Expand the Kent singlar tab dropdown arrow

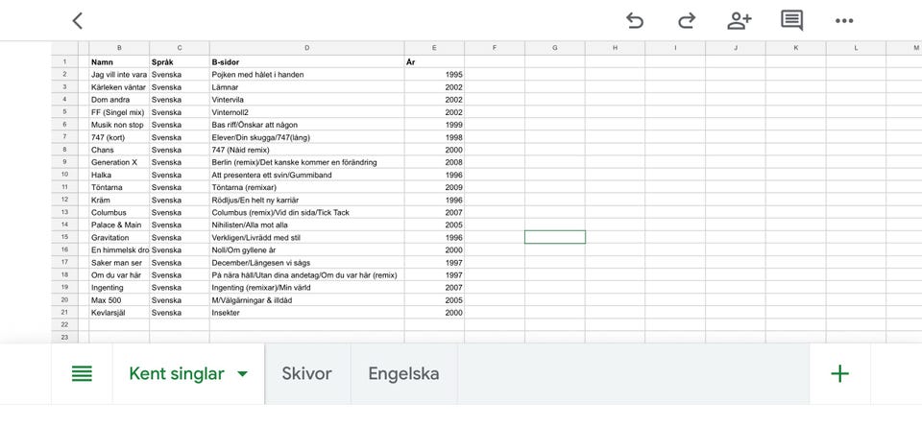click(242, 374)
